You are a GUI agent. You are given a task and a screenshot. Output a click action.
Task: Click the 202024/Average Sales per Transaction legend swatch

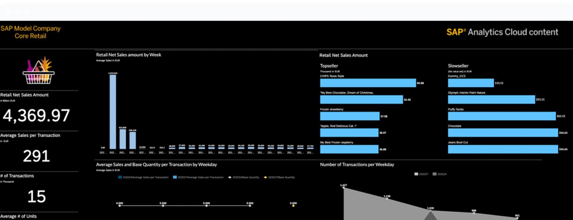(120, 177)
